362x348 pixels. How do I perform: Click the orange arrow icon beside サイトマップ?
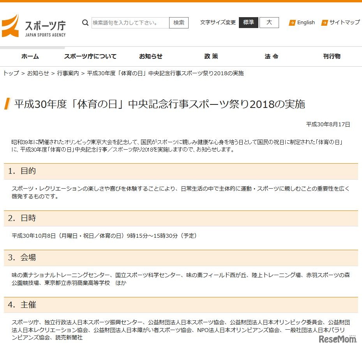324,23
